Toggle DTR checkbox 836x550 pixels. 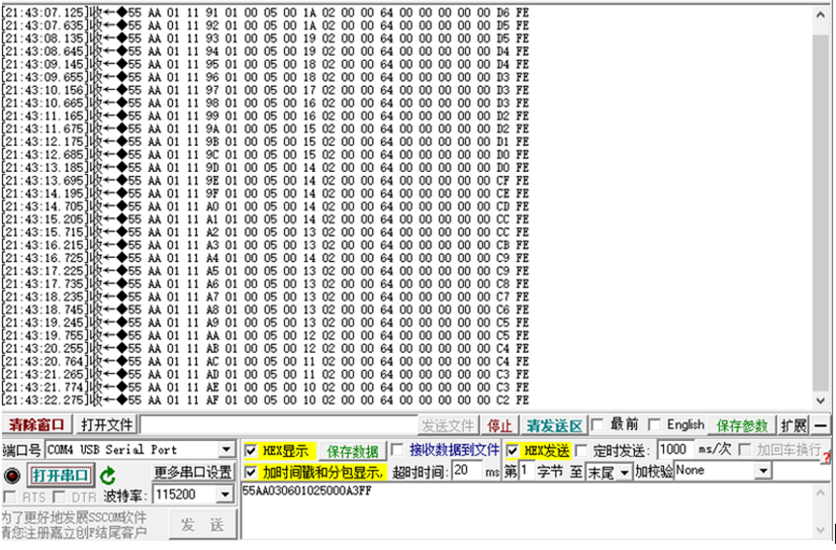coord(59,497)
